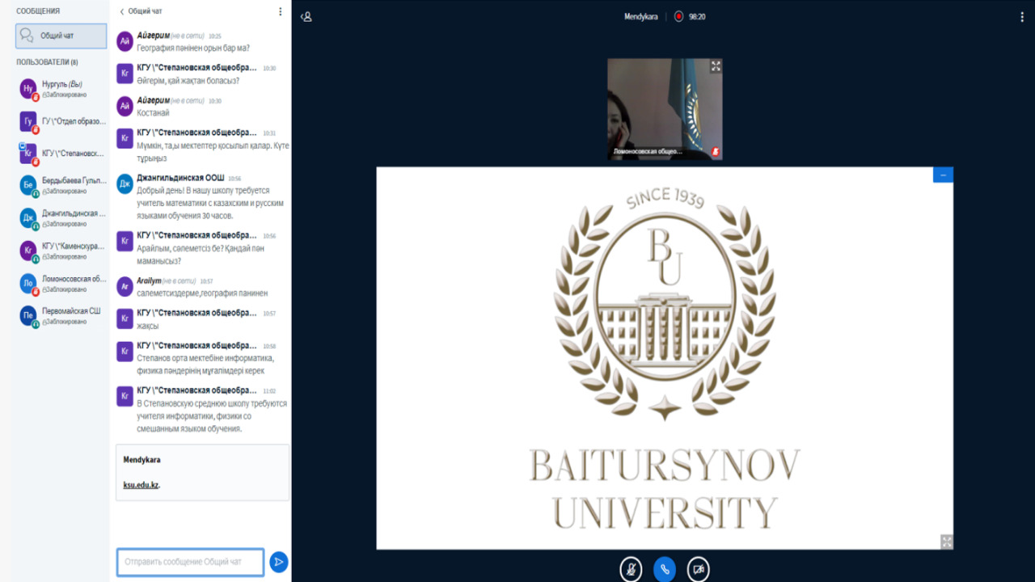
Task: Open the ksu.edu.kz link in chat
Action: pyautogui.click(x=141, y=485)
